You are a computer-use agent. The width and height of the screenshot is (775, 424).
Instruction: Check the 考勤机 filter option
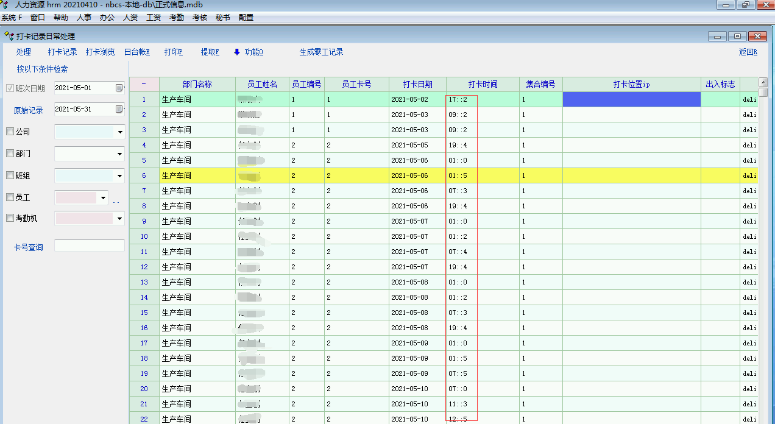tap(10, 218)
